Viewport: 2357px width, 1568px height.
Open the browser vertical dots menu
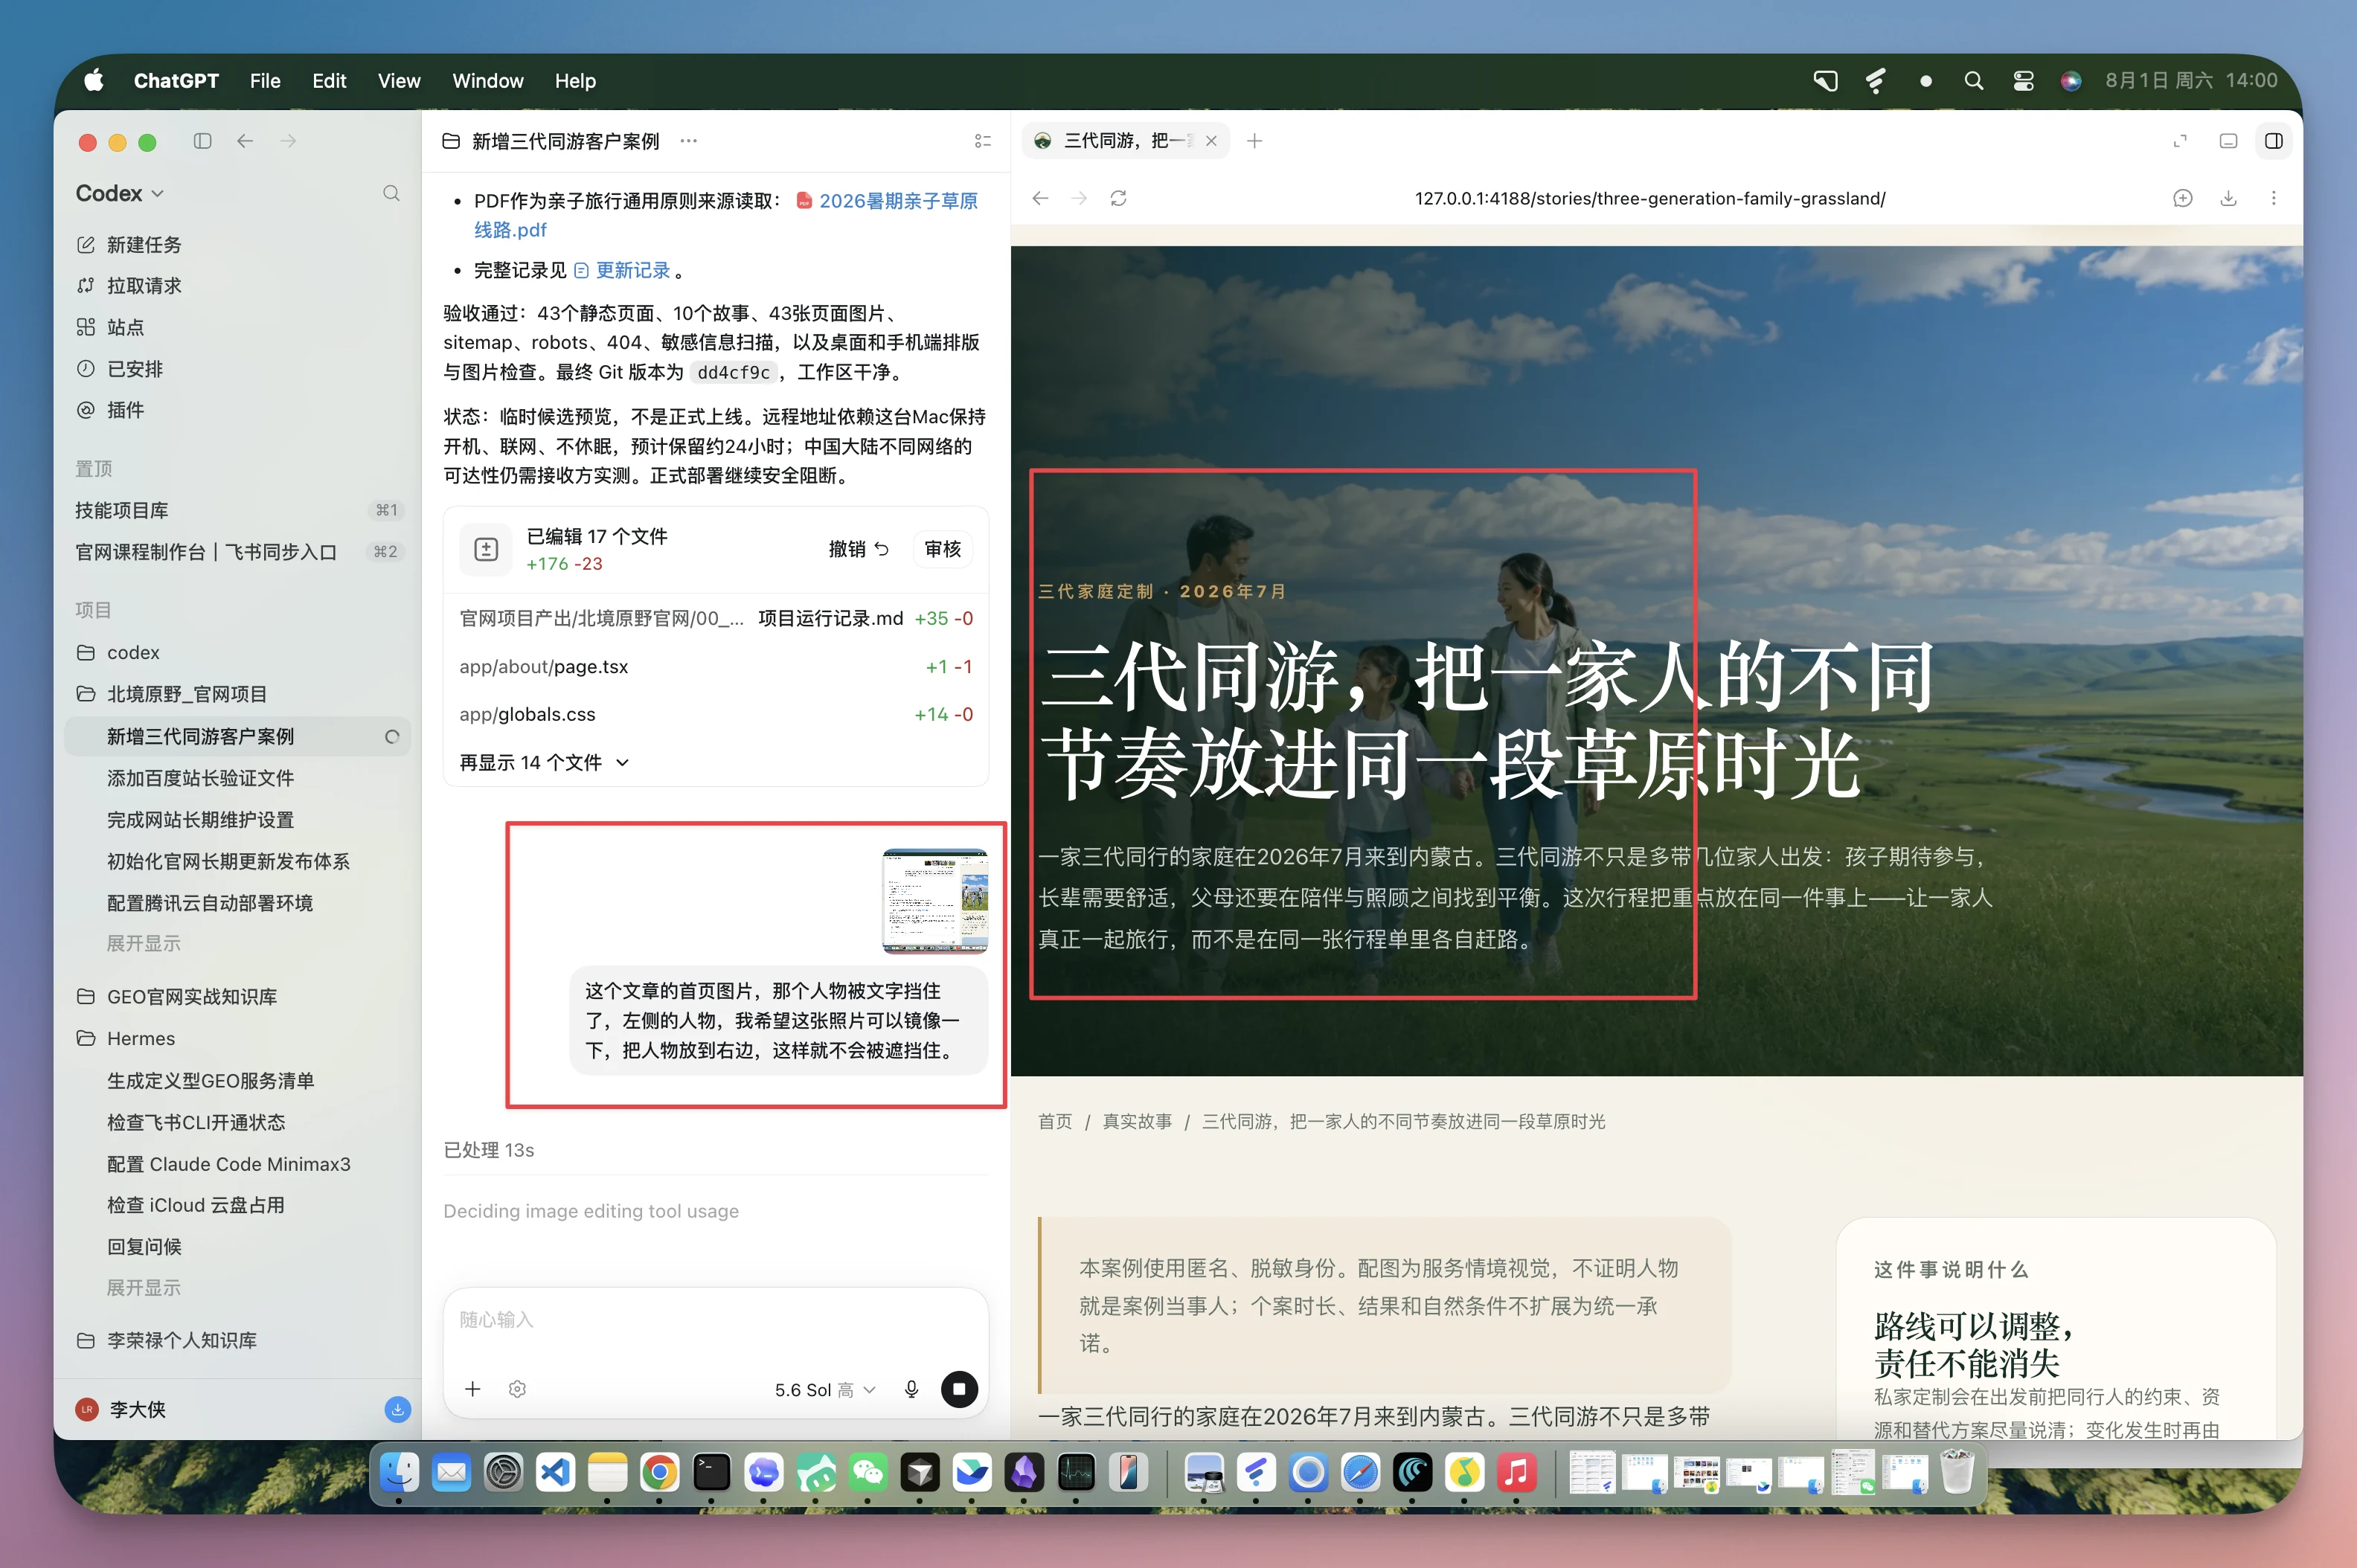[2273, 198]
